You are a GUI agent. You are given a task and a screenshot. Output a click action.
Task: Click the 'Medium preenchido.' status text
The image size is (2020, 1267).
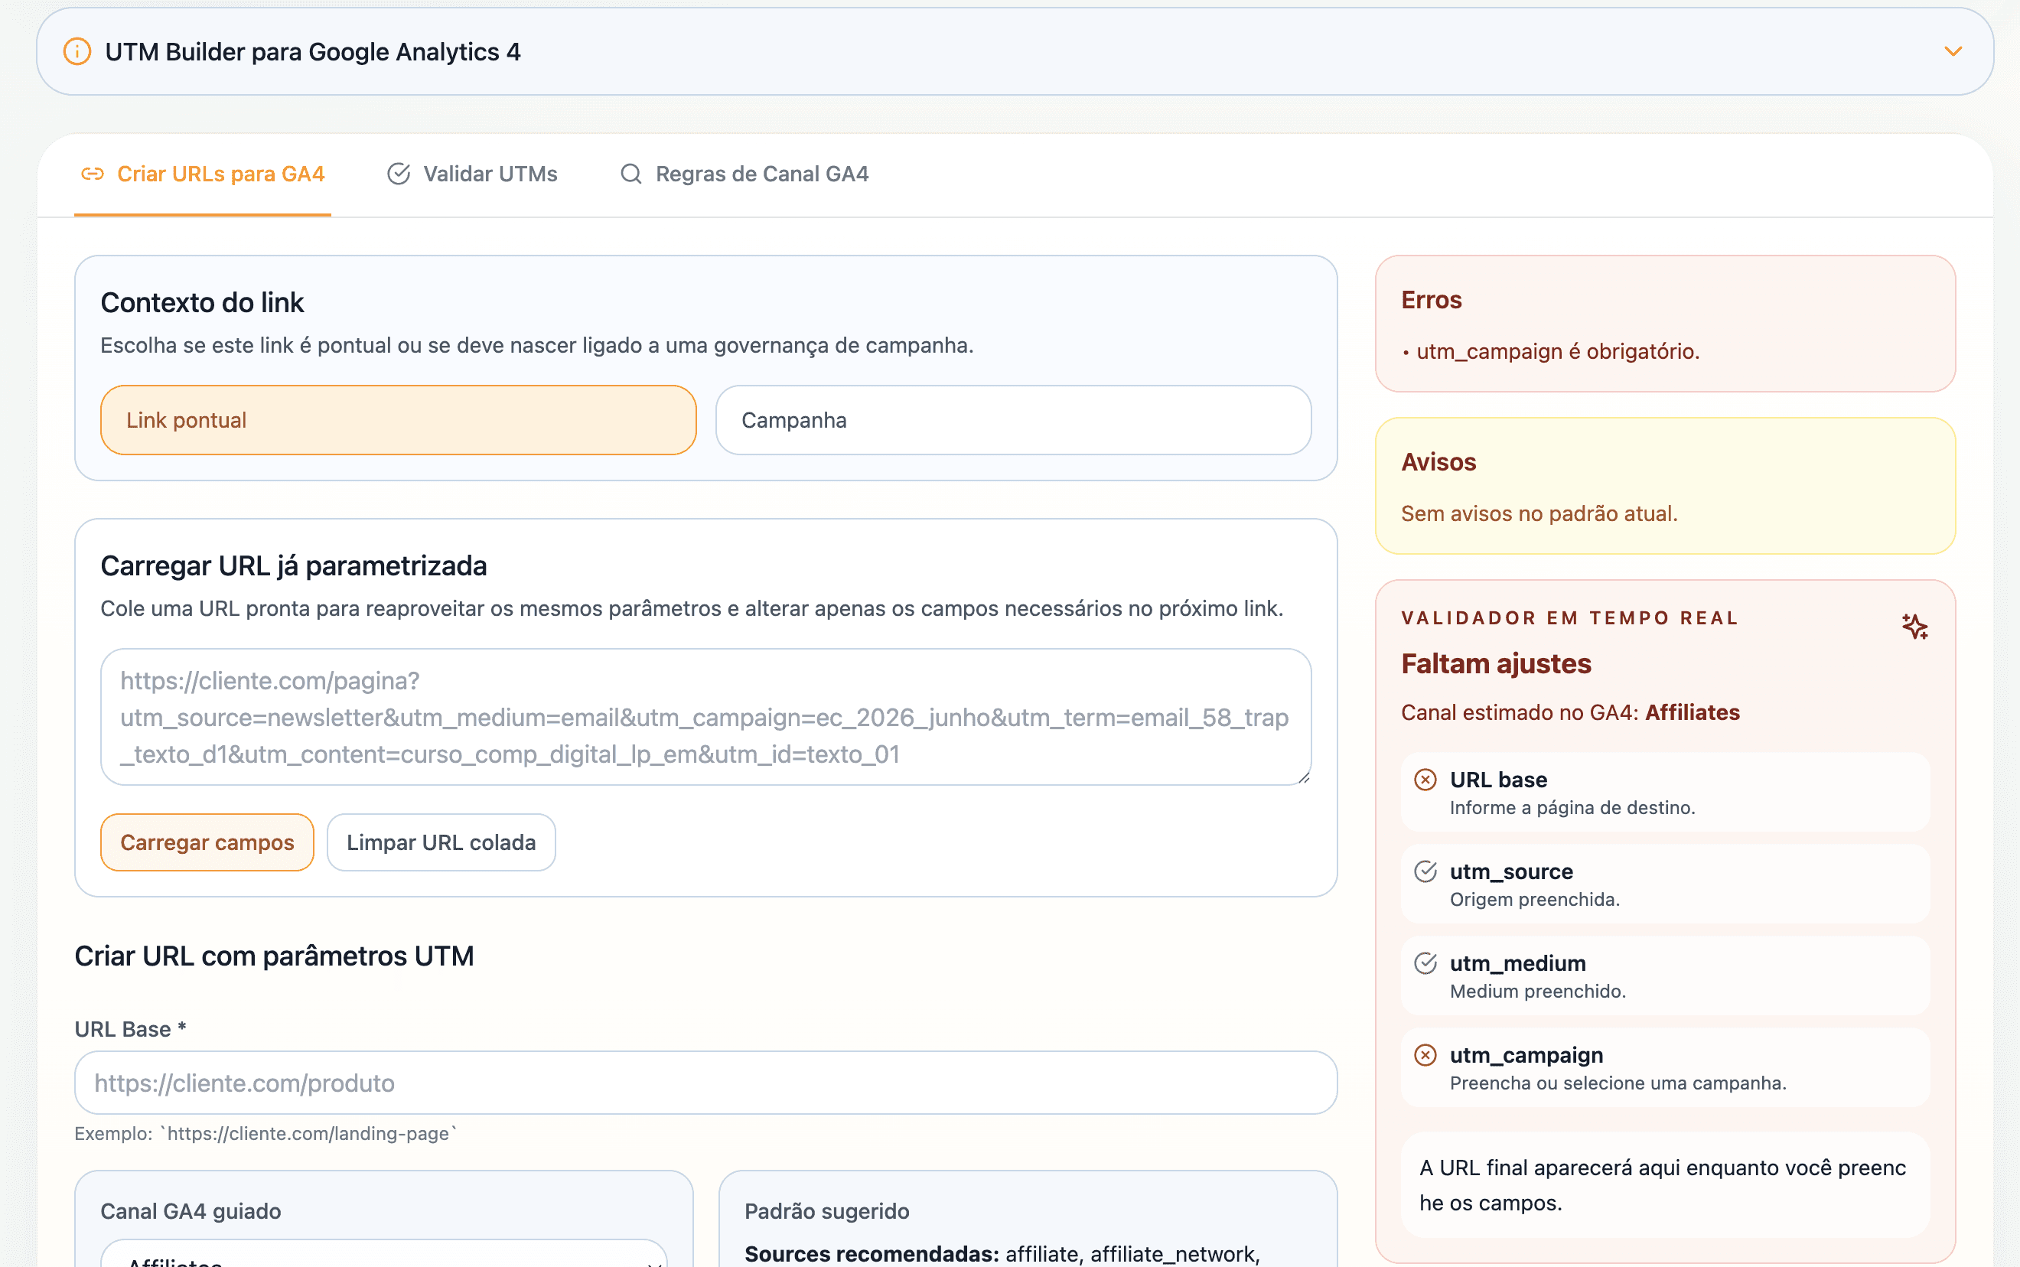(1537, 992)
